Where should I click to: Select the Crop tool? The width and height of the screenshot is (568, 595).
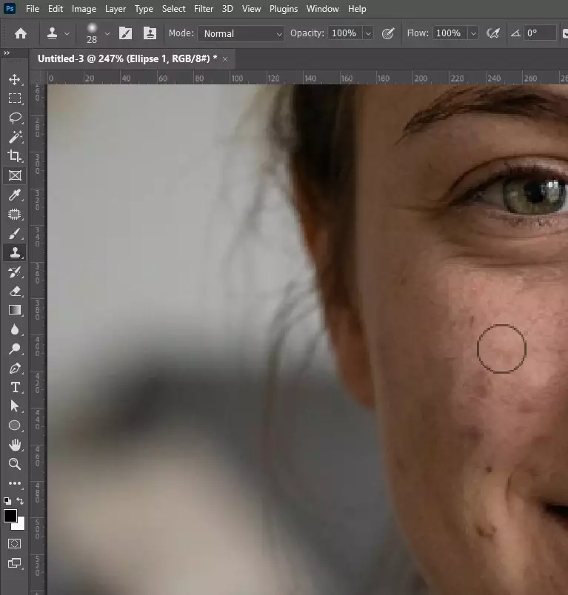click(15, 156)
